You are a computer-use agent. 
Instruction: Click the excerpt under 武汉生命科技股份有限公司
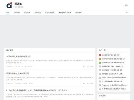click(50, 79)
